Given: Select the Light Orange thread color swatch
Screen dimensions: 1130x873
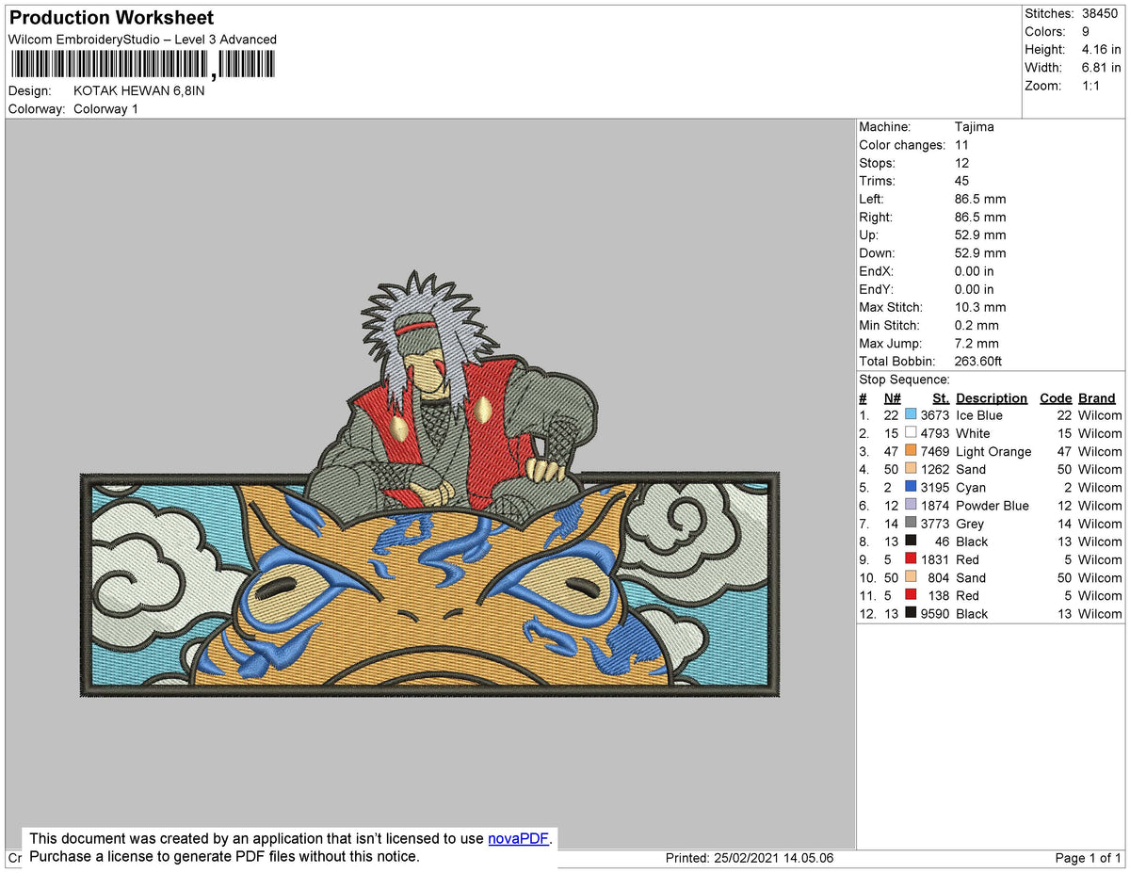Looking at the screenshot, I should pyautogui.click(x=912, y=451).
